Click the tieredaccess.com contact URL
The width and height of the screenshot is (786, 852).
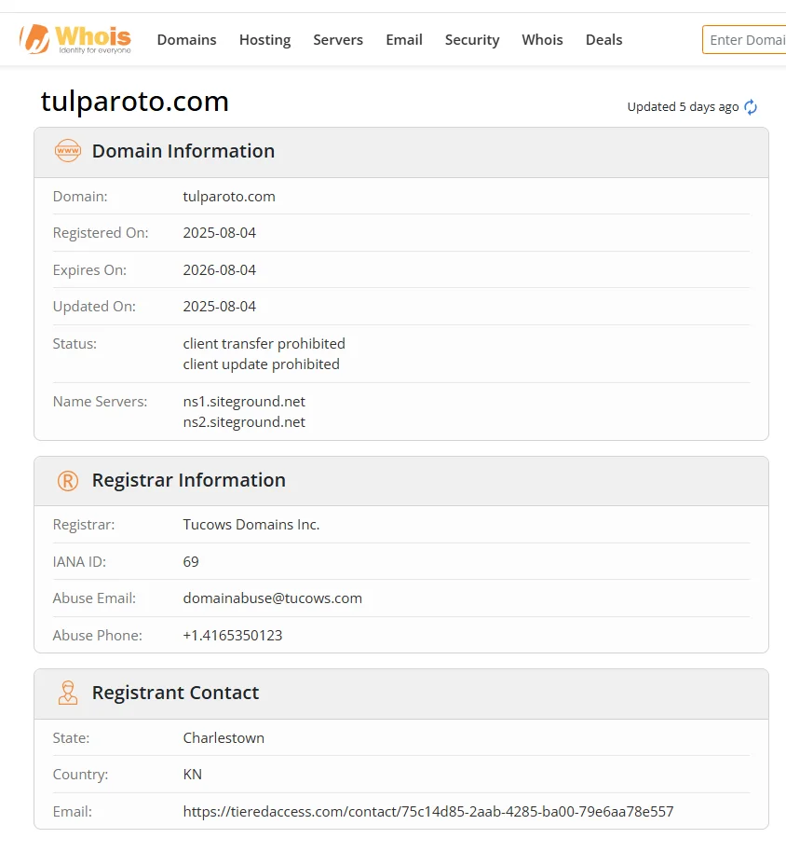point(428,811)
